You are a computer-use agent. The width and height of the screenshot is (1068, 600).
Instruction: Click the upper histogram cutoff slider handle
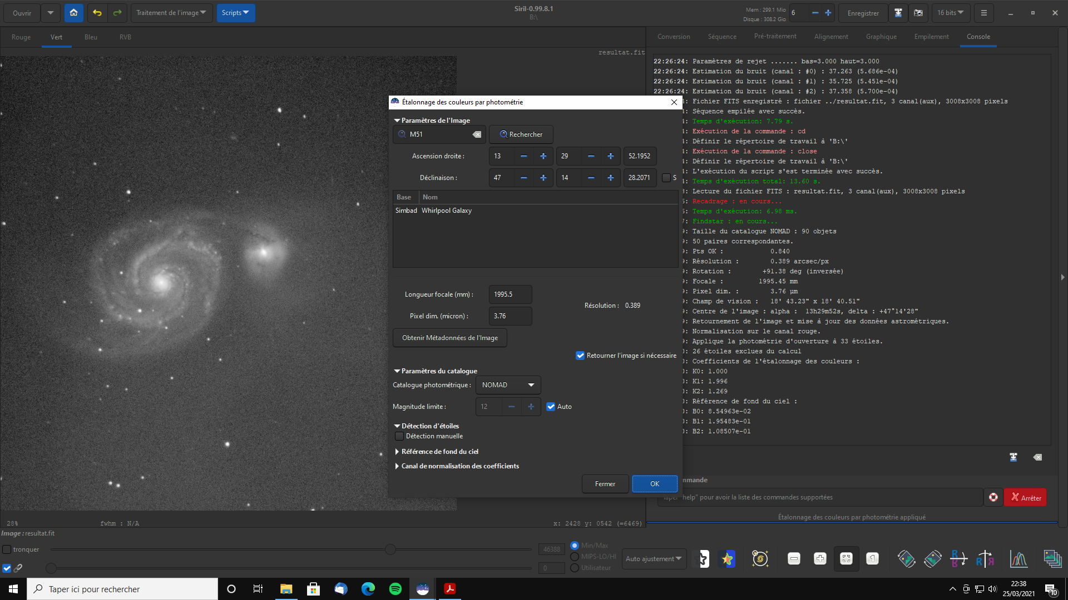pyautogui.click(x=390, y=549)
